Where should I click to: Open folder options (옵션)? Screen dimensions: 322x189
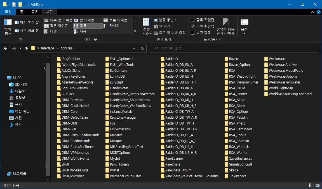click(x=244, y=27)
